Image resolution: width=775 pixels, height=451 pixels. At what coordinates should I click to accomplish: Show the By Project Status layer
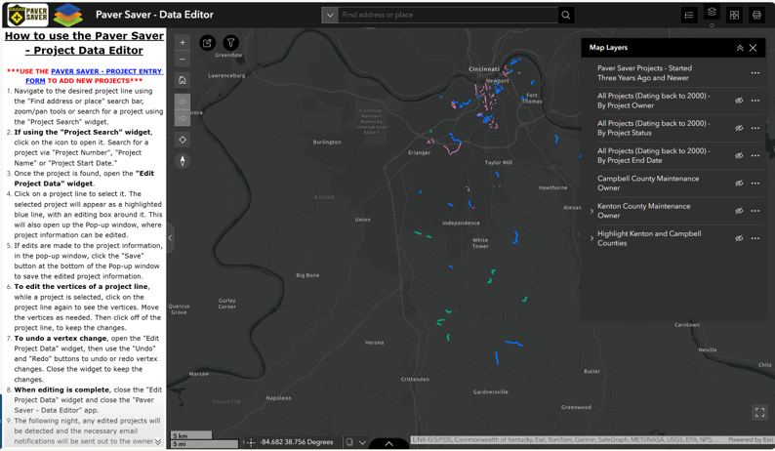[x=739, y=128]
